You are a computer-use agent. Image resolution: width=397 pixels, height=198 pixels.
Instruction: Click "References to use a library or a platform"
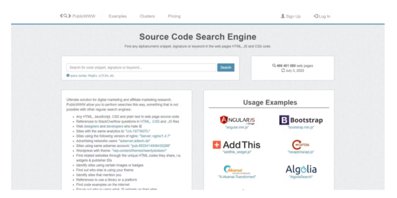pos(107,180)
